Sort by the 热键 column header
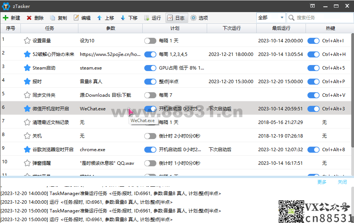This screenshot has width=354, height=223. pos(330,28)
